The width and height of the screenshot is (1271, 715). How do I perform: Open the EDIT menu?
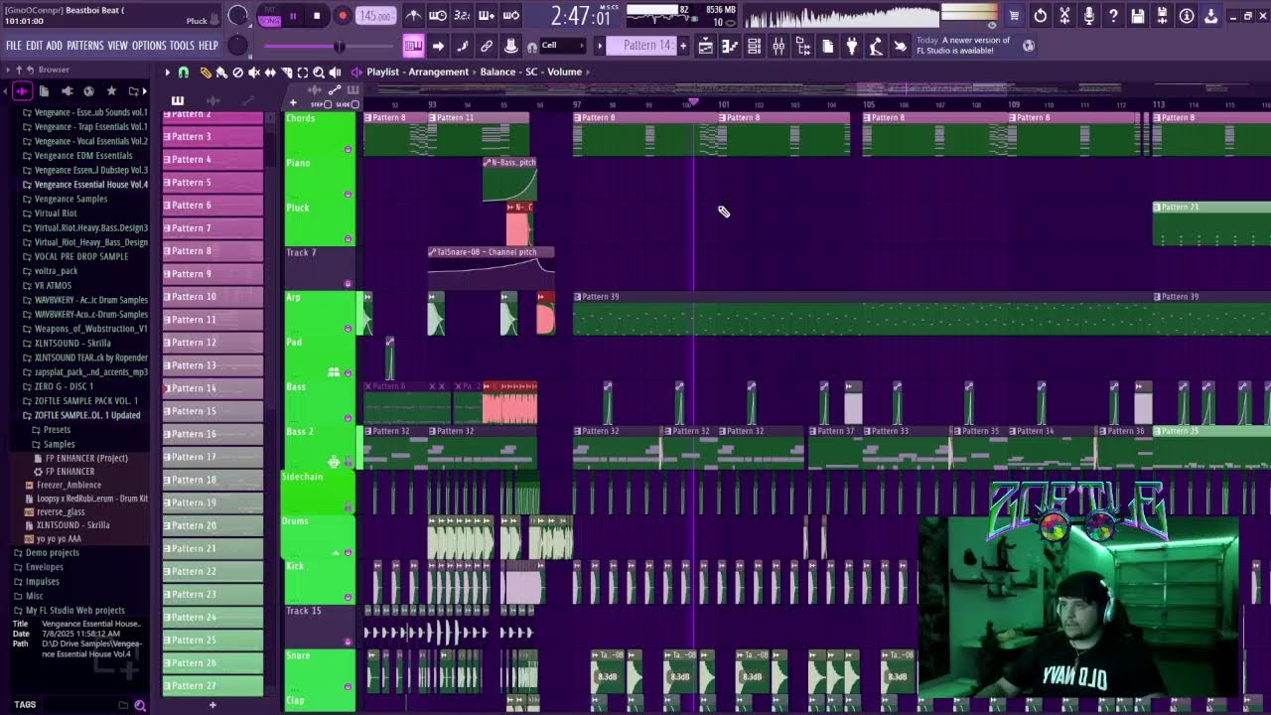click(x=34, y=46)
